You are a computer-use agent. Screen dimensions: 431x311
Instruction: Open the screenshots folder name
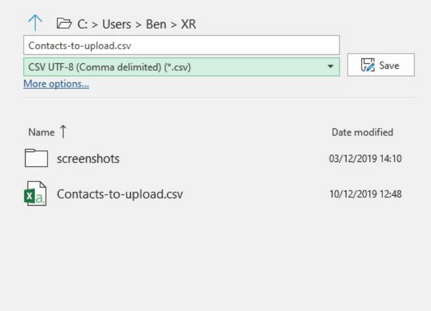[x=88, y=158]
